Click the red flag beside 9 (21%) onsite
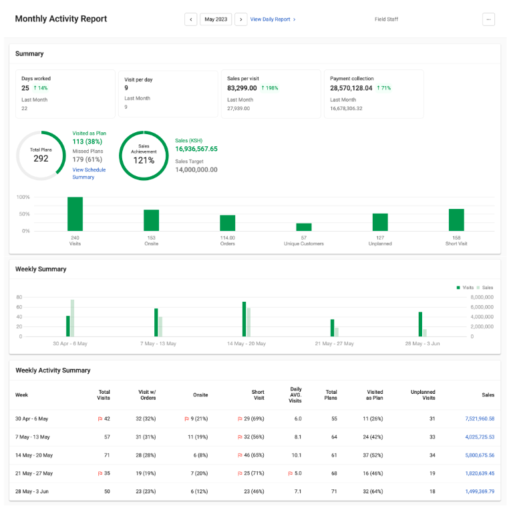 pyautogui.click(x=186, y=419)
